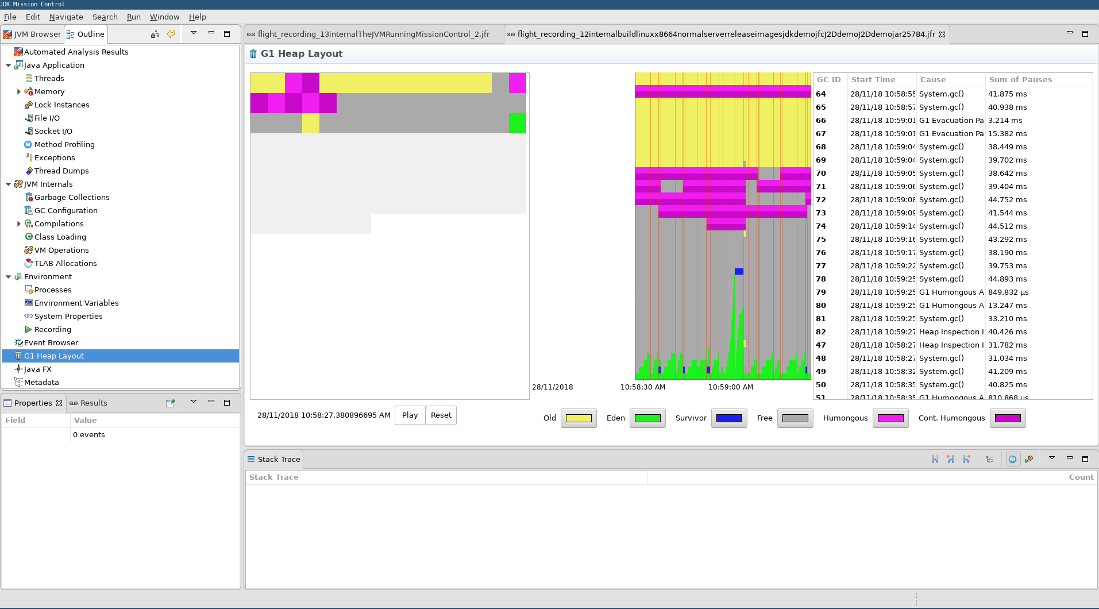Click the Garbage Collections icon
Screen dimensions: 1099x609
pos(29,197)
